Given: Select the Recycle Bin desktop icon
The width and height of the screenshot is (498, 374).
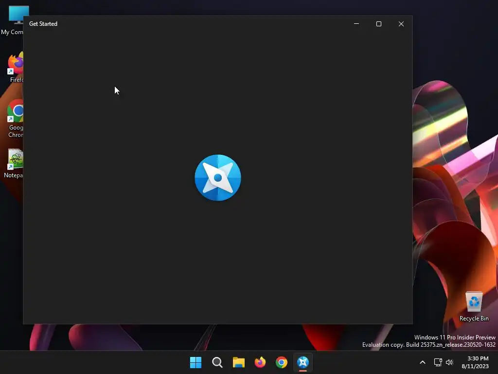Looking at the screenshot, I should pos(474,307).
